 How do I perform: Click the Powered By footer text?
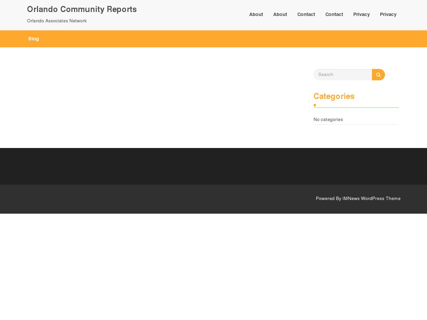click(x=329, y=198)
